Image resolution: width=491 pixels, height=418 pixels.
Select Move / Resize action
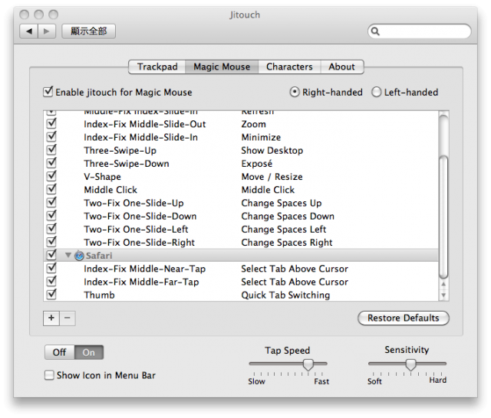click(x=272, y=177)
